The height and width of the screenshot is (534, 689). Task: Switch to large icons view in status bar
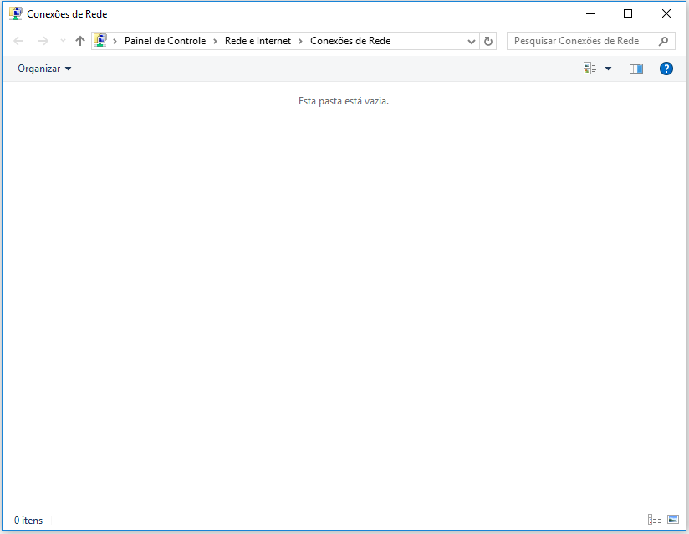point(673,520)
